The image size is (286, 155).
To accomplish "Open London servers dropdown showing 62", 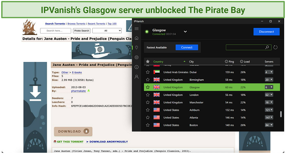I will click(269, 95).
